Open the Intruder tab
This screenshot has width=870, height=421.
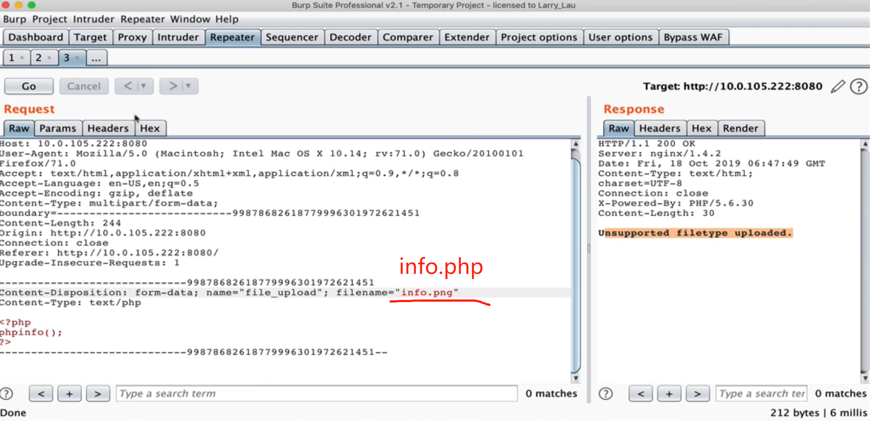coord(178,37)
